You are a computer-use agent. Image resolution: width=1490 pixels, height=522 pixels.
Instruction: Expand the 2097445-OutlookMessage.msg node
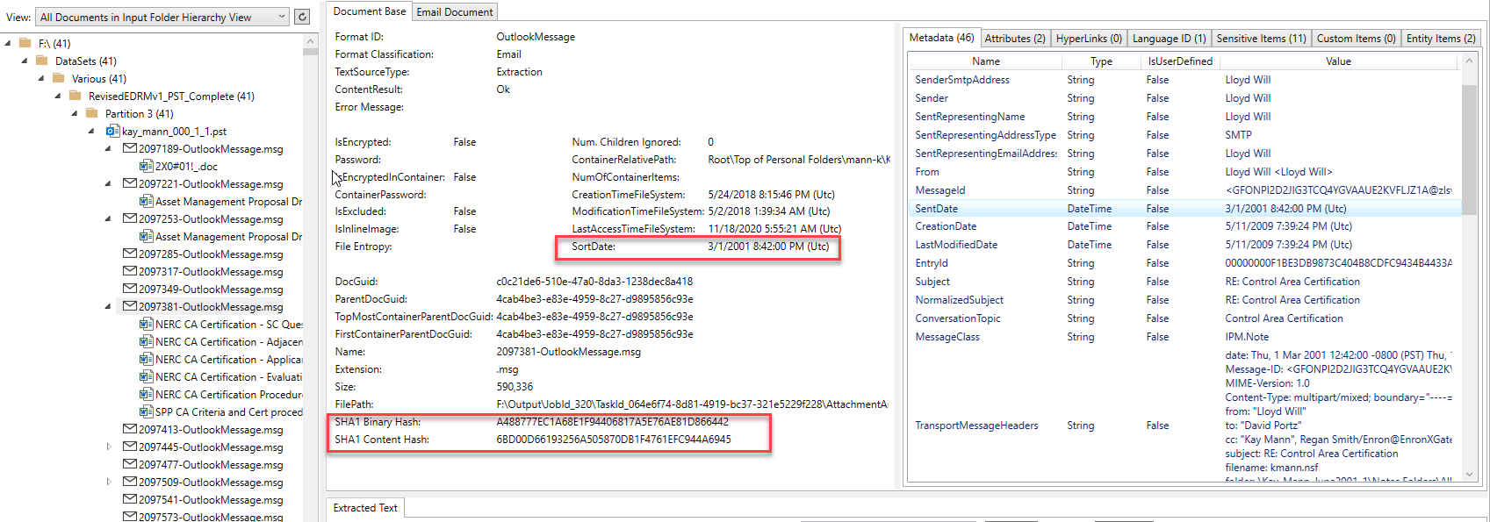109,447
